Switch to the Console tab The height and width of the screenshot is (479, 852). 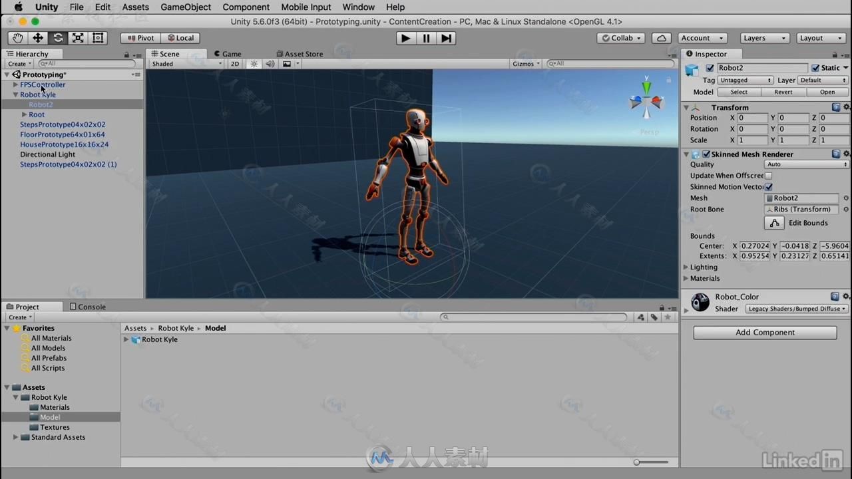click(87, 307)
